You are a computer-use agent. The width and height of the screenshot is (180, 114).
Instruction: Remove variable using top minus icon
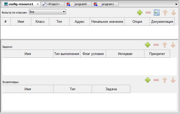(x=148, y=13)
